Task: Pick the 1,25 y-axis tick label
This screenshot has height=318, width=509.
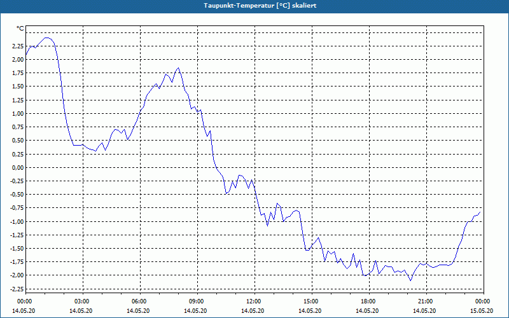Action: tap(18, 100)
